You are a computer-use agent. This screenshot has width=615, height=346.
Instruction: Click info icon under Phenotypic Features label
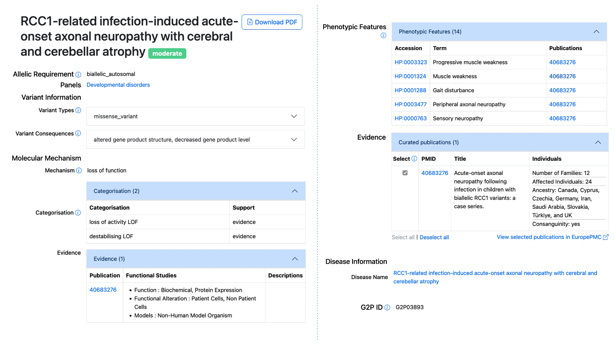pos(383,36)
